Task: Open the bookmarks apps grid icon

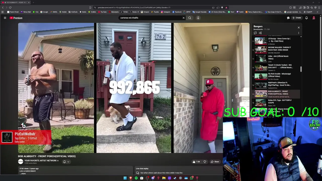Action: [x=3, y=12]
